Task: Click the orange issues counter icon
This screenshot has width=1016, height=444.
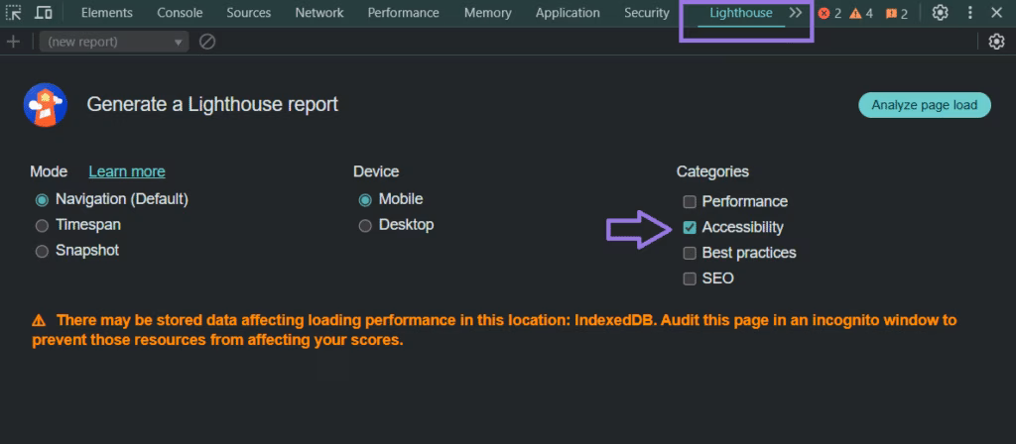Action: tap(896, 13)
